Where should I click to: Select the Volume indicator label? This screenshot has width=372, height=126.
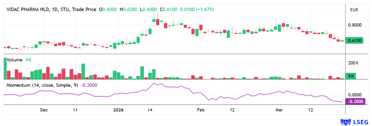14,60
